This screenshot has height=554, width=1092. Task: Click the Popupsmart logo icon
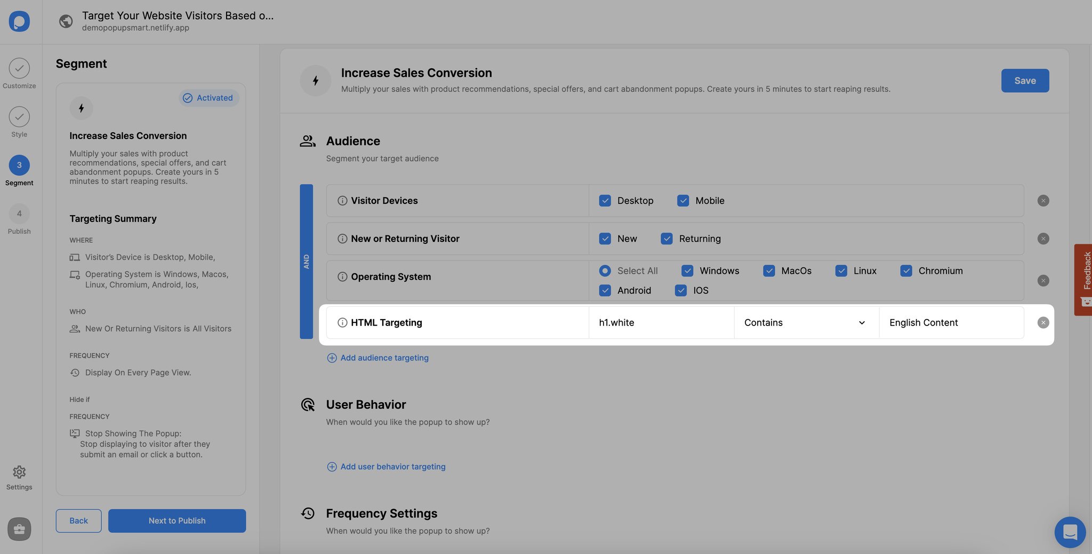point(19,21)
